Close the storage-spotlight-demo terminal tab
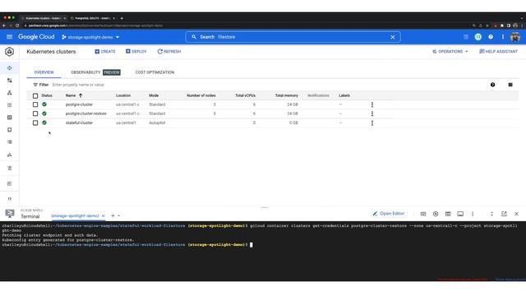 pyautogui.click(x=103, y=215)
